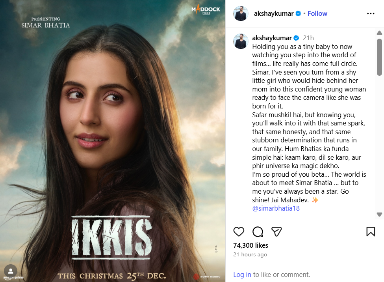Click Log in link
The width and height of the screenshot is (384, 282).
pos(242,275)
